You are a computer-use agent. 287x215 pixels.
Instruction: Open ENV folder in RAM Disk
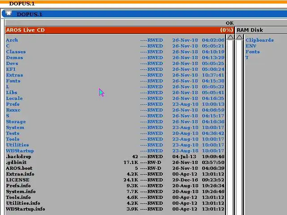251,46
